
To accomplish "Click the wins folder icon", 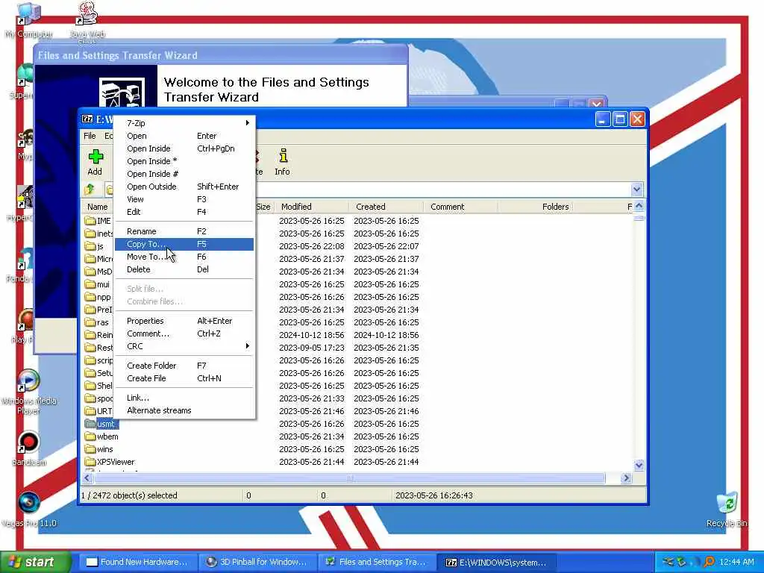I will (x=90, y=449).
